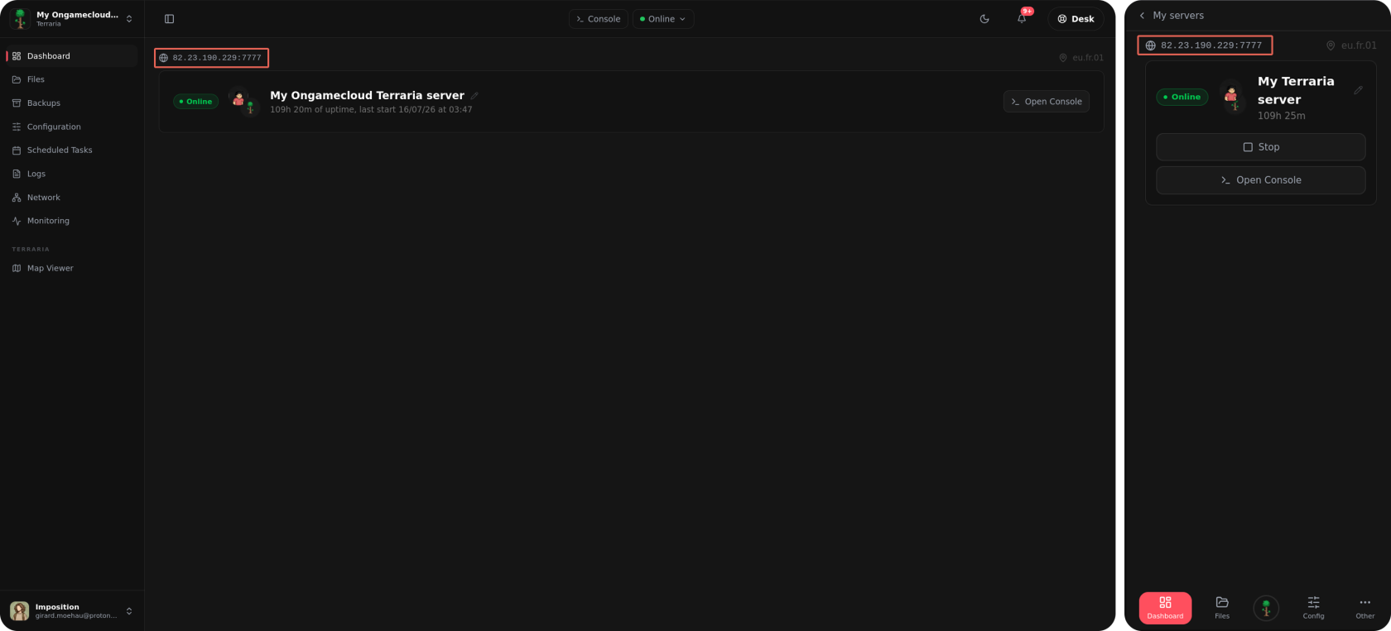The height and width of the screenshot is (631, 1391).
Task: Open the Terraria Map Viewer
Action: click(70, 268)
